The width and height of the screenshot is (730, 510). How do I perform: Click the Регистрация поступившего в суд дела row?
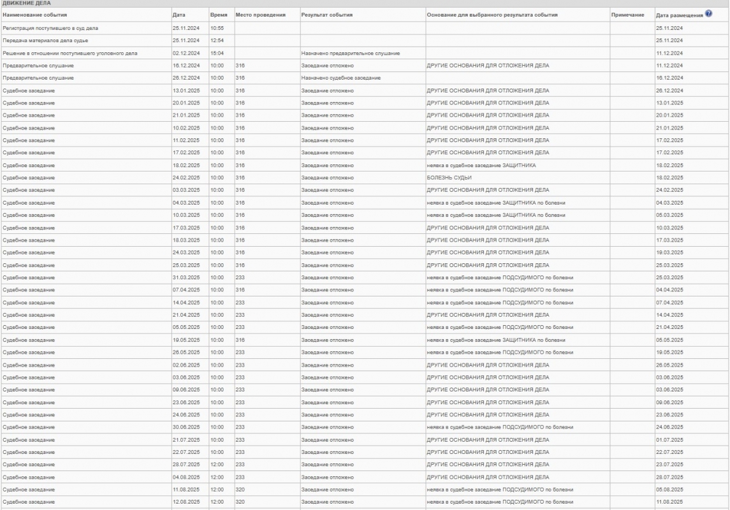coord(50,28)
